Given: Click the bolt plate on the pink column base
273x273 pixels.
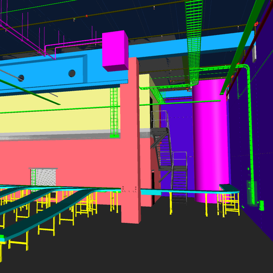Looking at the screenshot, I should pyautogui.click(x=129, y=189).
